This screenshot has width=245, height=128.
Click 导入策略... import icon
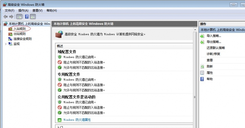tap(202, 36)
